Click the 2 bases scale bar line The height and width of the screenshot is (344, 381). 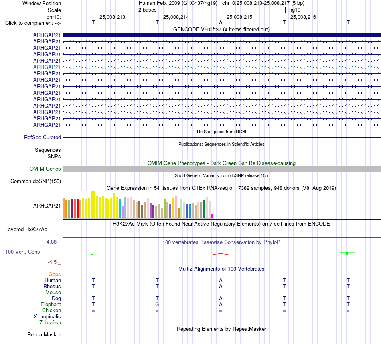coord(222,10)
